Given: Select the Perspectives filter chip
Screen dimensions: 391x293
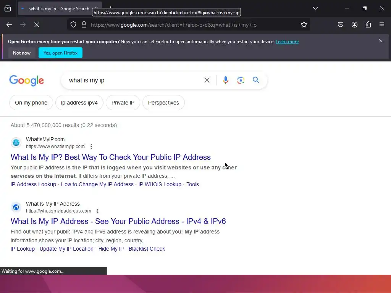Looking at the screenshot, I should (x=163, y=103).
